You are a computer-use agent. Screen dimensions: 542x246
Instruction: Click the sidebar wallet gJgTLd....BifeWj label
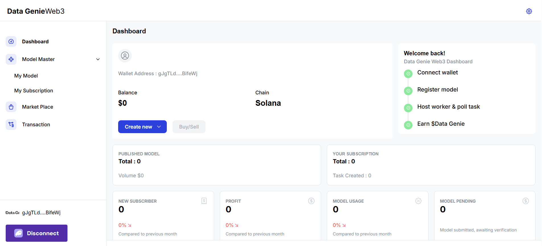41,213
